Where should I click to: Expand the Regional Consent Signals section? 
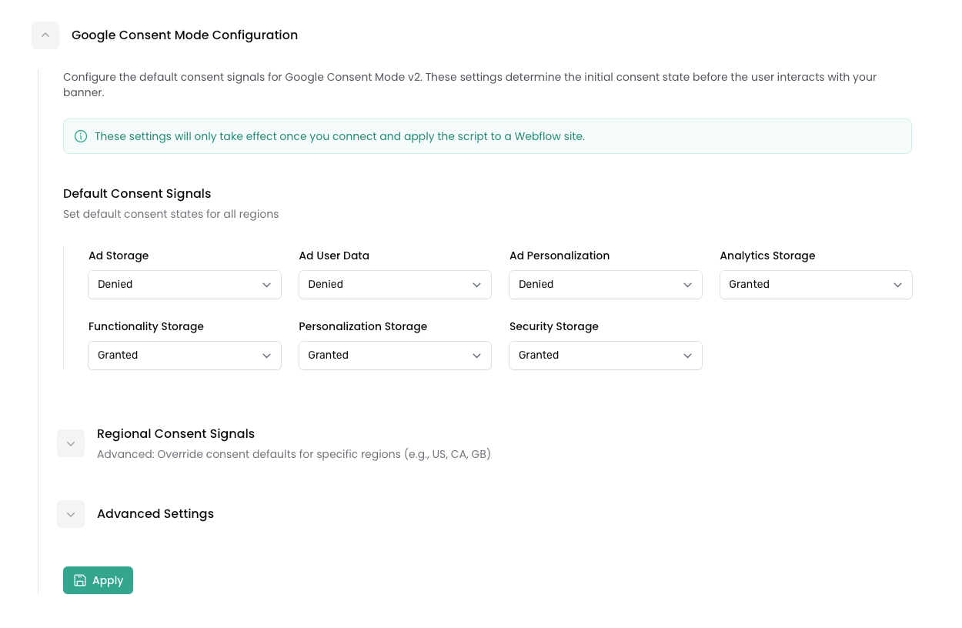(x=71, y=443)
